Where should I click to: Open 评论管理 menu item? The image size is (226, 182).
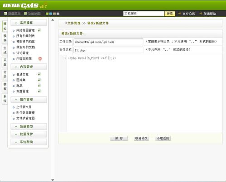(x=22, y=53)
